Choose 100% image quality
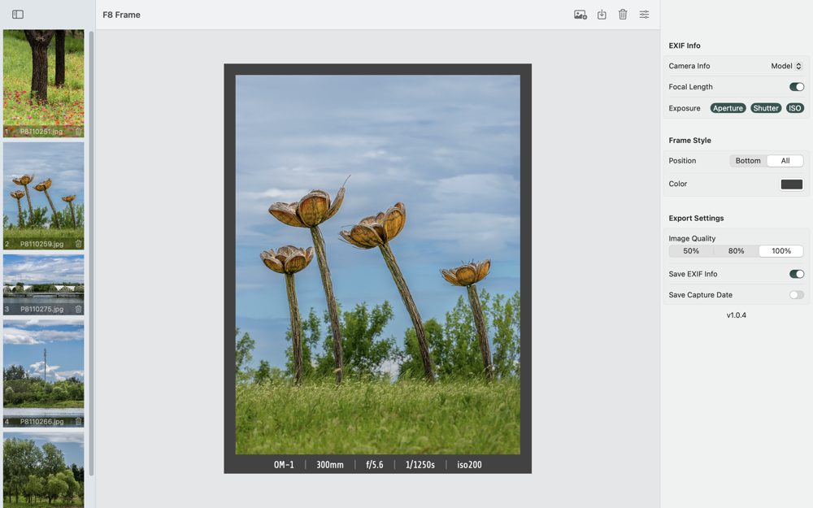 [780, 251]
